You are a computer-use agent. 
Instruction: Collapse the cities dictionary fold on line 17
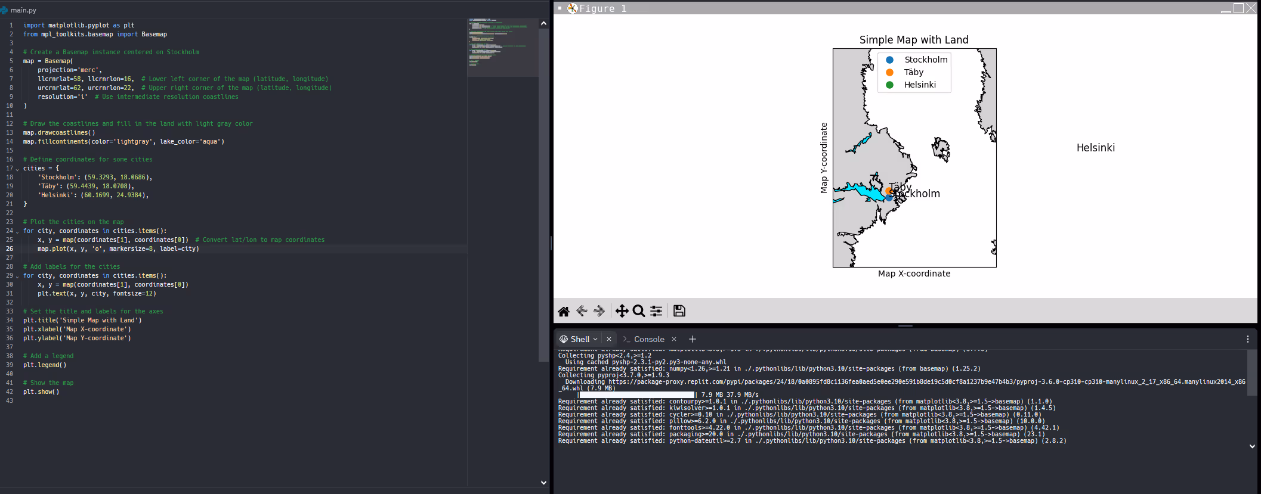pos(17,169)
